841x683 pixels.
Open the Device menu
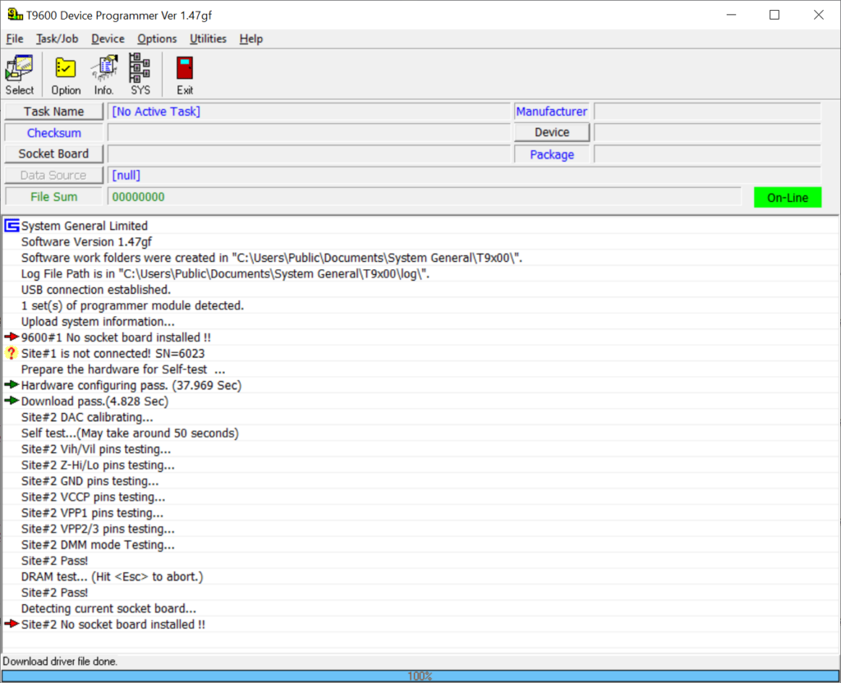[x=108, y=39]
